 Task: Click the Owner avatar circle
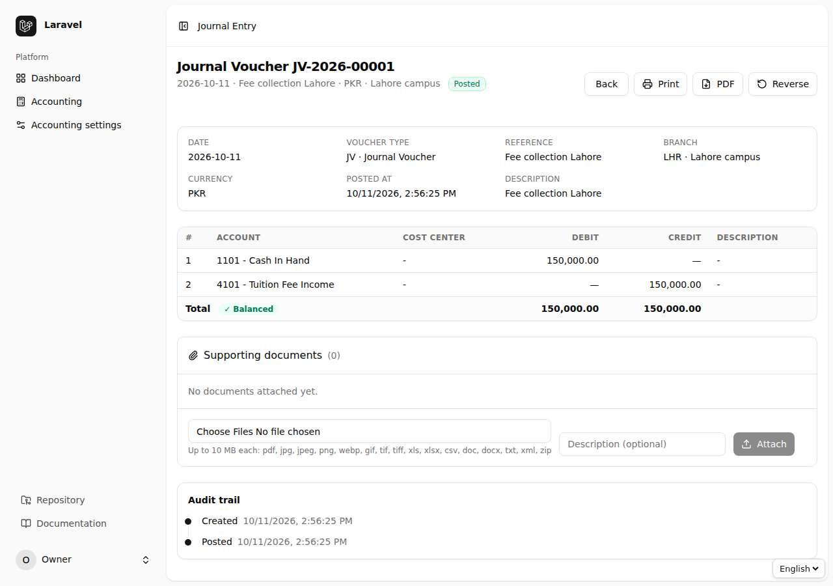pyautogui.click(x=26, y=560)
